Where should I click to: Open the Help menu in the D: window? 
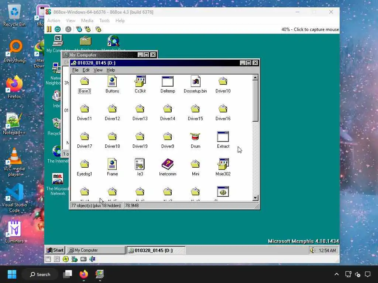[111, 70]
